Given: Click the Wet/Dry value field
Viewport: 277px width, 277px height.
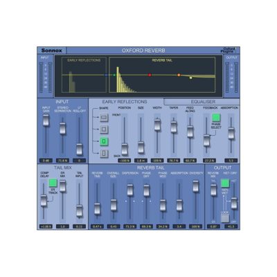Looking at the screenshot, I should [x=231, y=226].
